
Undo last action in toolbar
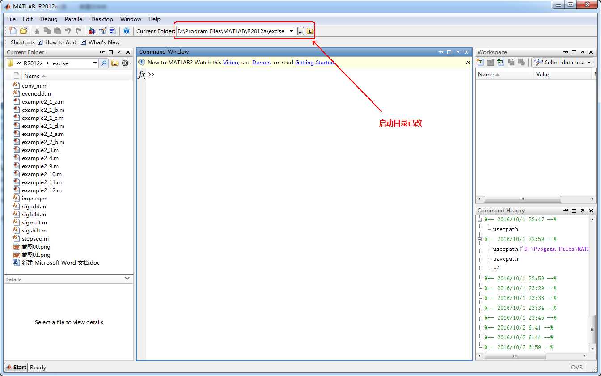[68, 31]
